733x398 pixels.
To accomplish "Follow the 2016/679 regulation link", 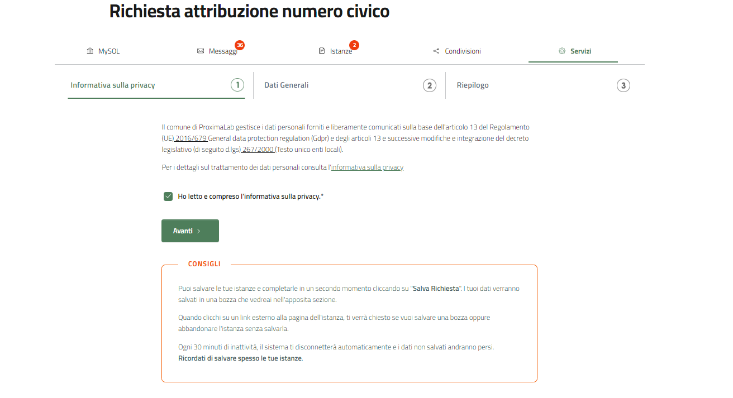I will click(x=190, y=138).
